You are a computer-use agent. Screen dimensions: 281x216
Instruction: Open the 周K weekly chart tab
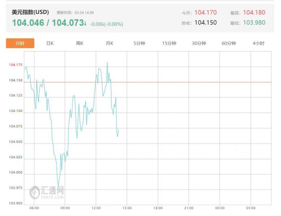tap(80, 43)
